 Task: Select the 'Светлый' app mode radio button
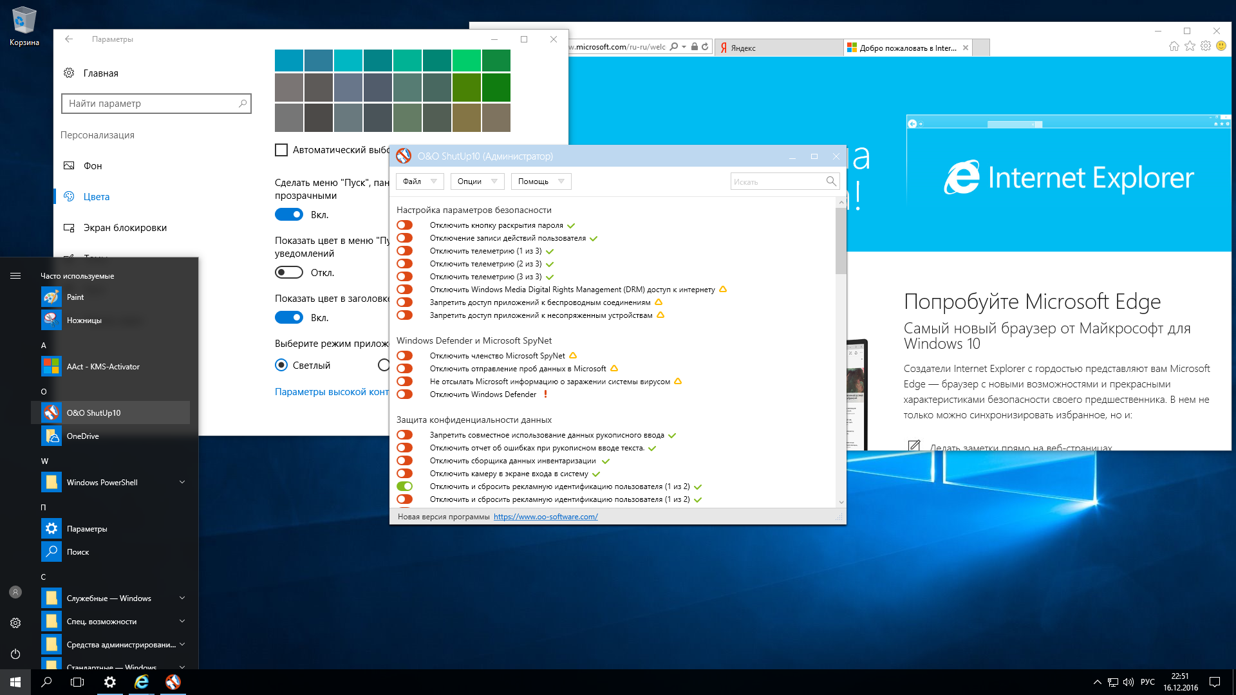tap(281, 366)
